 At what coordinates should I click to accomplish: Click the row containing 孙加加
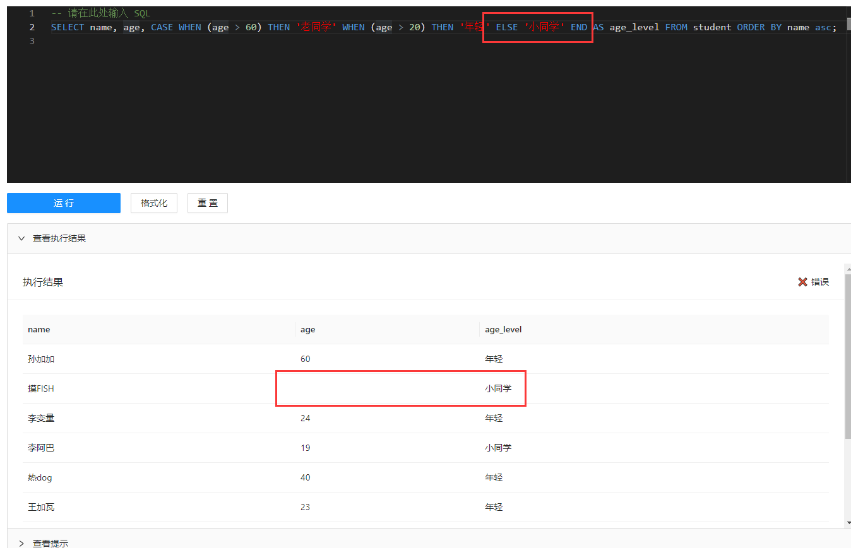[x=41, y=359]
